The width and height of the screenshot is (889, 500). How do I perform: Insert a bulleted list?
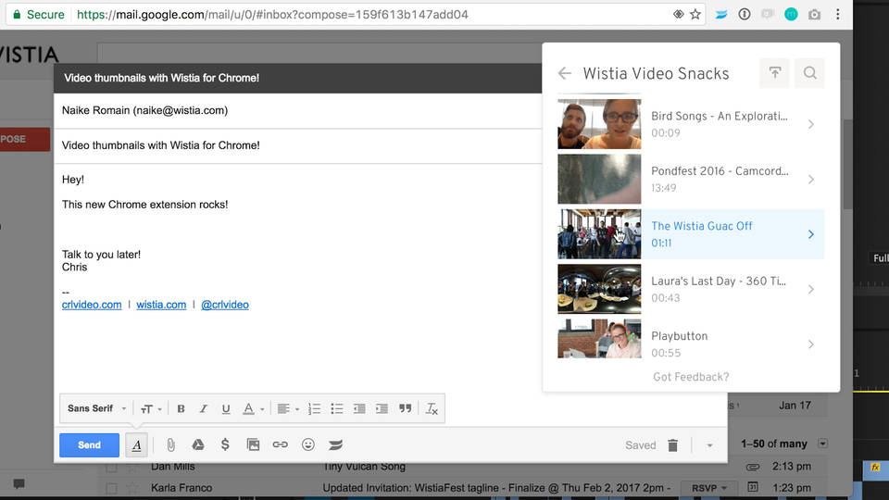coord(337,408)
